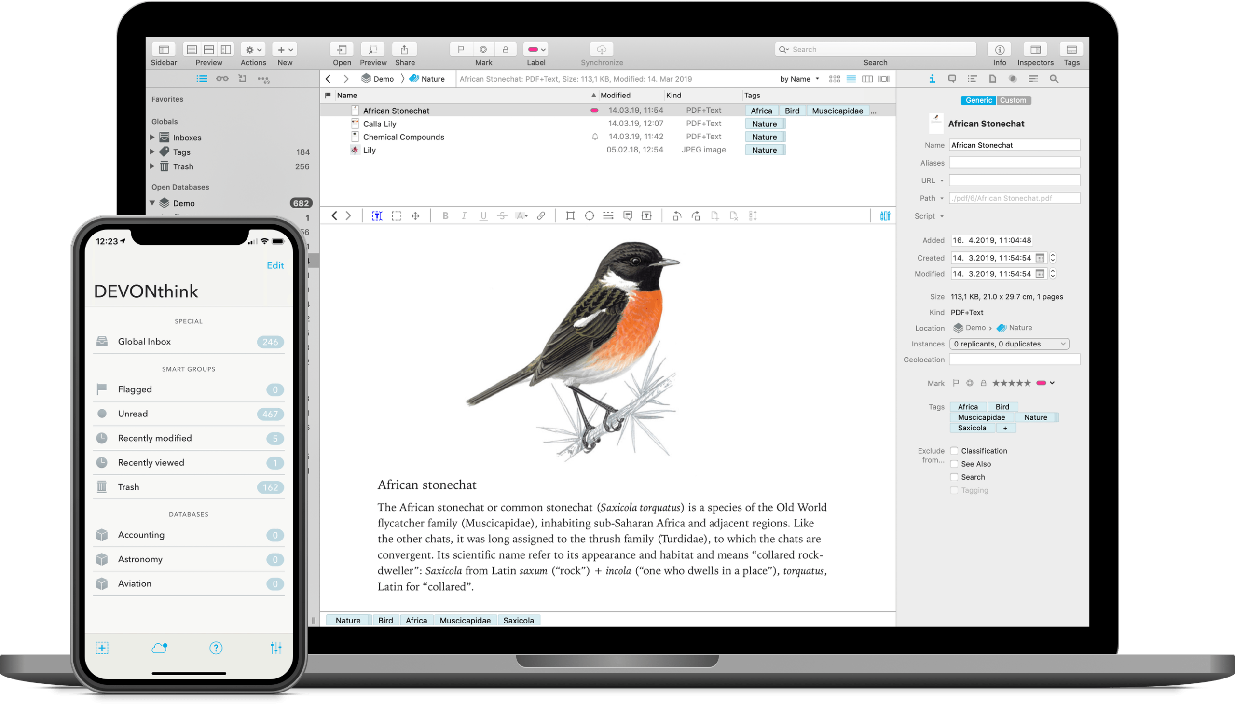This screenshot has height=706, width=1235.
Task: Select the Calla Lily document row
Action: [608, 124]
